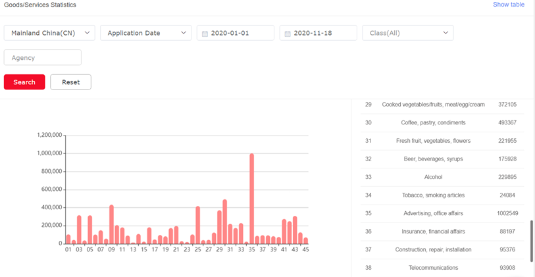The width and height of the screenshot is (535, 277).
Task: Click the 'Beer, beverages, syrups' row
Action: 442,159
